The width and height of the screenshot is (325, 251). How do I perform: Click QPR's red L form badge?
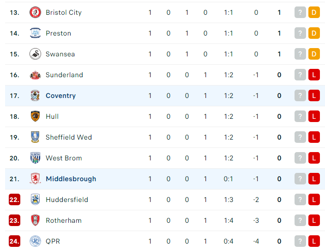[314, 241]
